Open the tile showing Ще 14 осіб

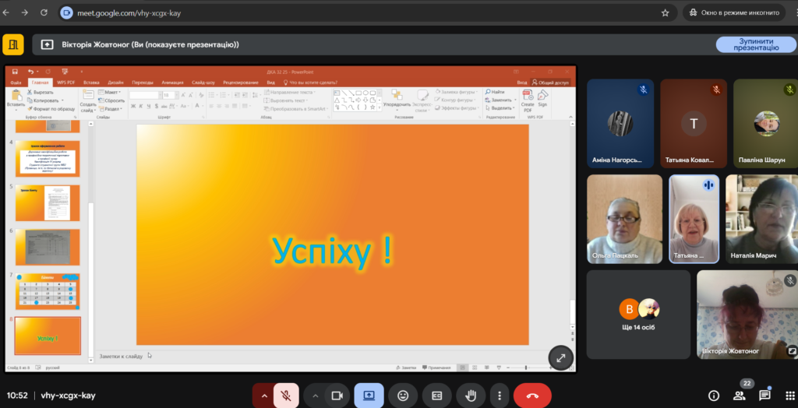(x=638, y=314)
